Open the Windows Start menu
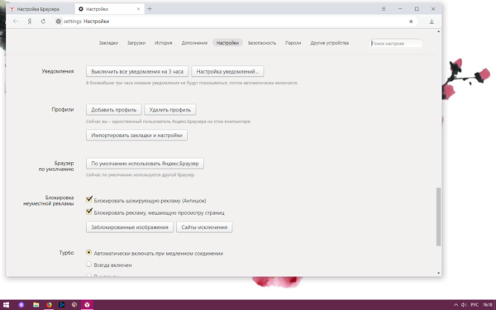 [x=7, y=305]
